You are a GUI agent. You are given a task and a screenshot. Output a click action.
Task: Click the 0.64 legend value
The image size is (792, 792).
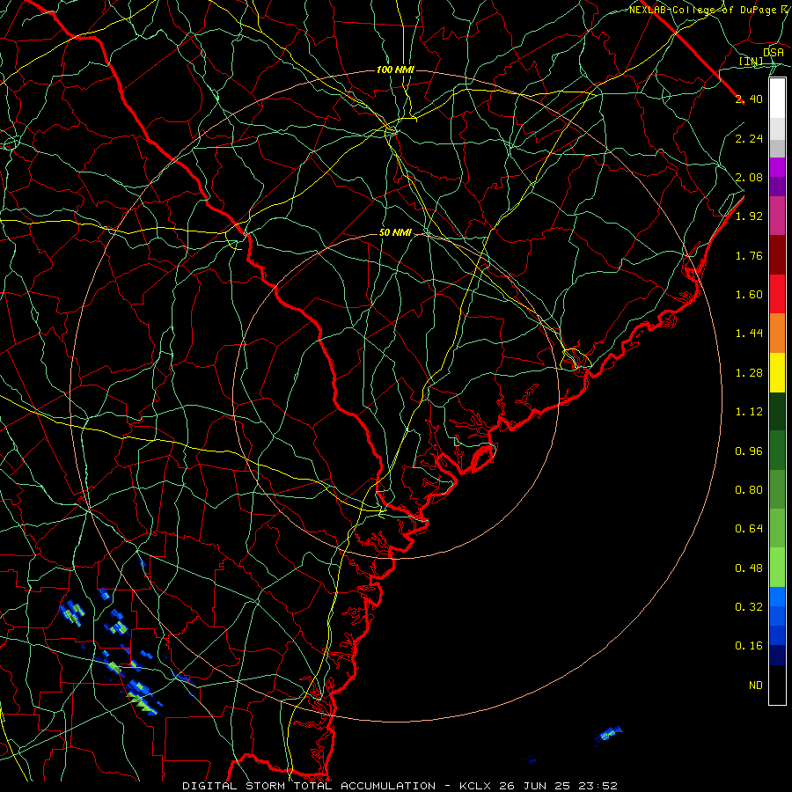tap(749, 529)
